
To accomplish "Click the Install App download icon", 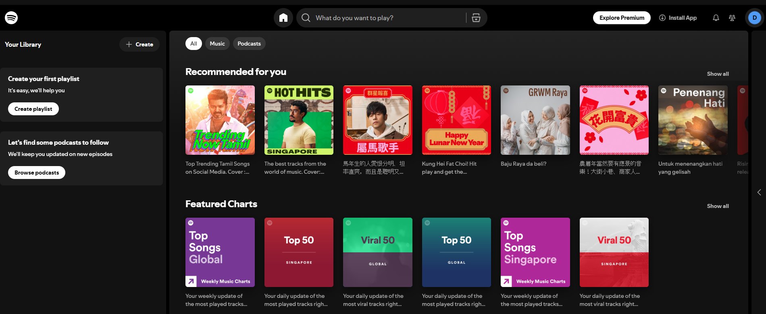I will click(x=662, y=18).
